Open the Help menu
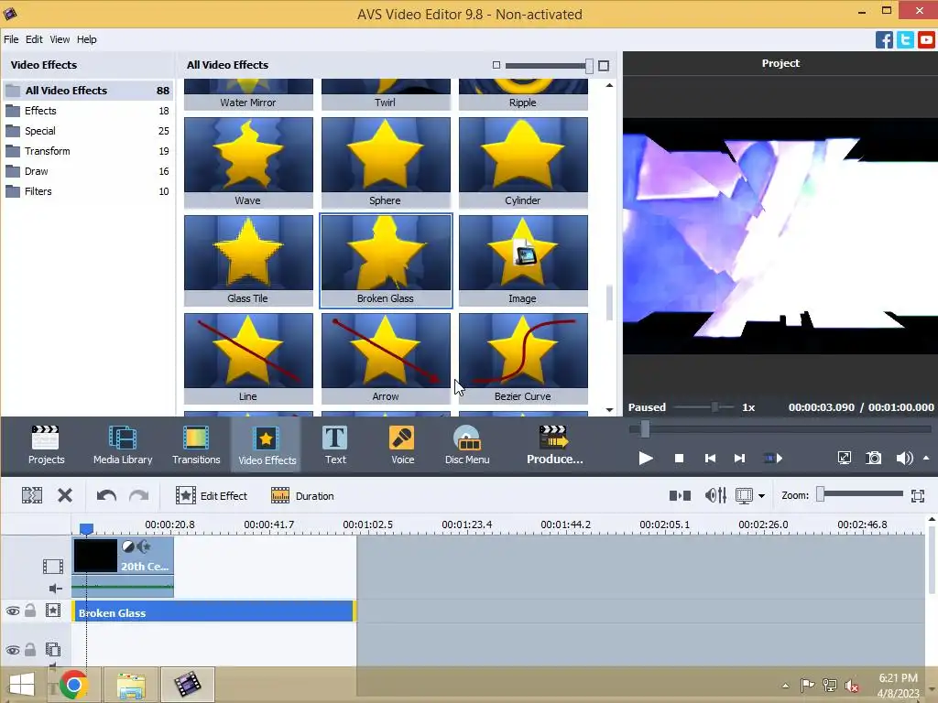938x703 pixels. (87, 39)
